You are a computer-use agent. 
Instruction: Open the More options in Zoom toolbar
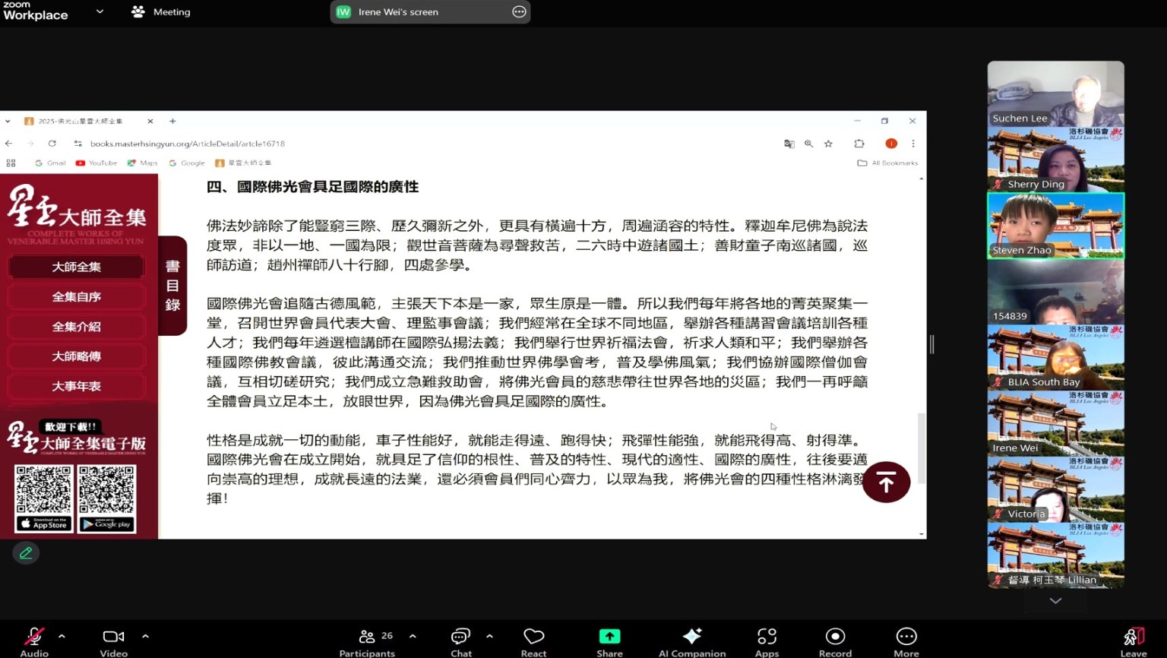[906, 642]
